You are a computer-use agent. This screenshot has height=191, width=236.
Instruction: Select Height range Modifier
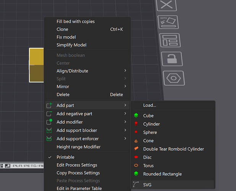click(78, 147)
